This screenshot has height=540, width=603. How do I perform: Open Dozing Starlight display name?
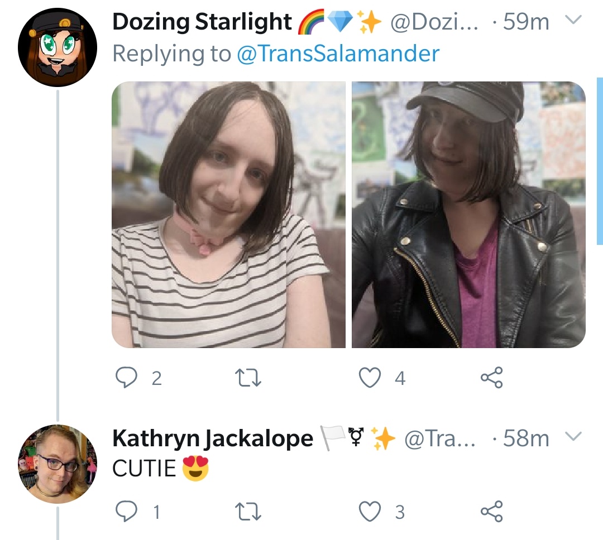pos(202,22)
